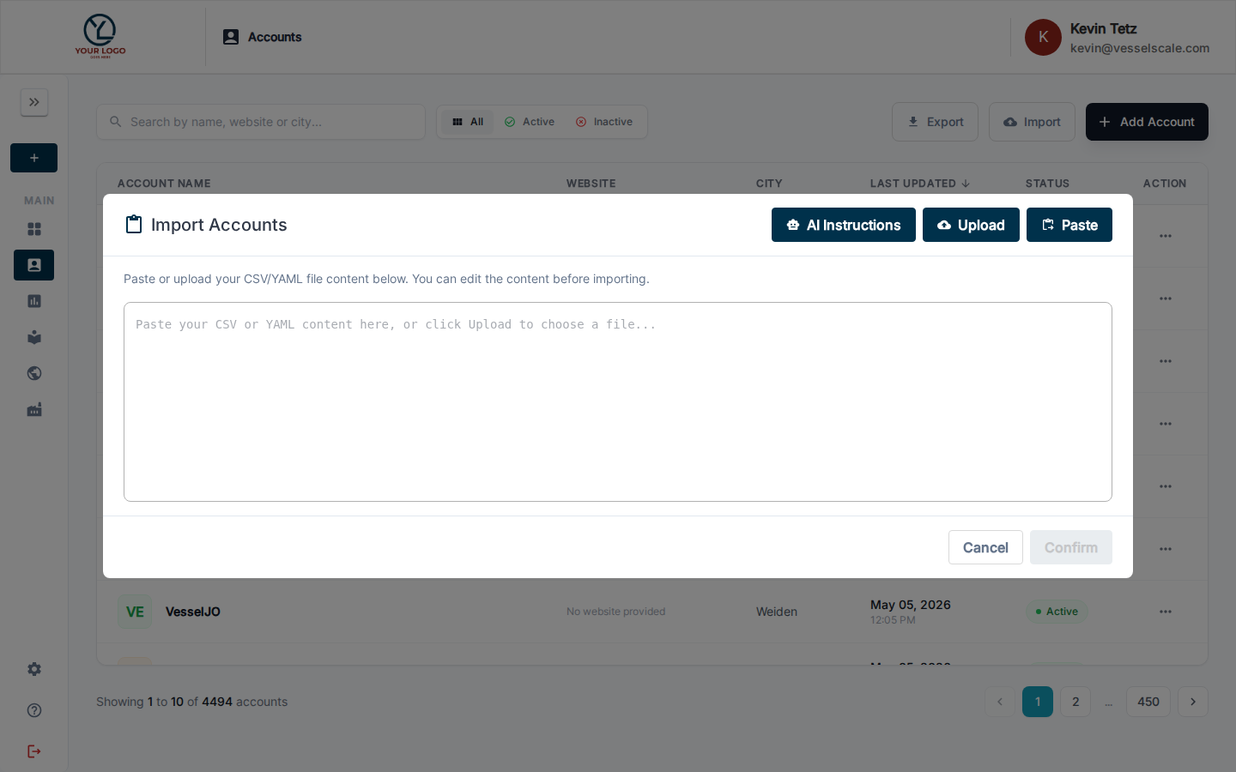Click the Export button
Image resolution: width=1236 pixels, height=772 pixels.
(936, 122)
